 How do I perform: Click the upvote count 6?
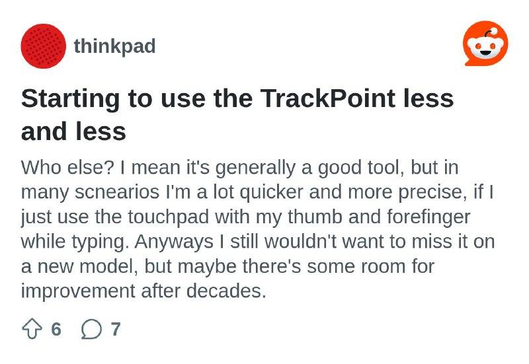click(56, 329)
